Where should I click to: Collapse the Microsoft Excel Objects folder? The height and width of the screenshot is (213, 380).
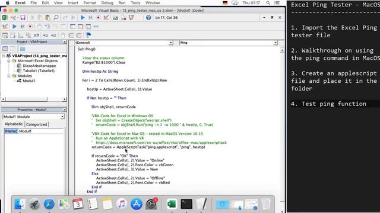[x=9, y=61]
